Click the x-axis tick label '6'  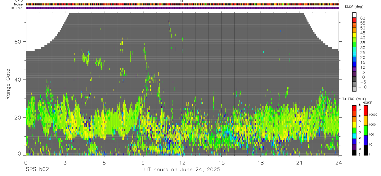104,163
